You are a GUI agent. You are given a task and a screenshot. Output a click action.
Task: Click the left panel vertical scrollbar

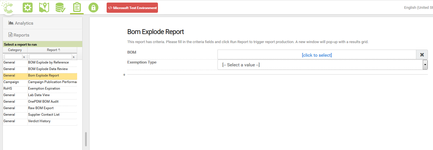86,139
